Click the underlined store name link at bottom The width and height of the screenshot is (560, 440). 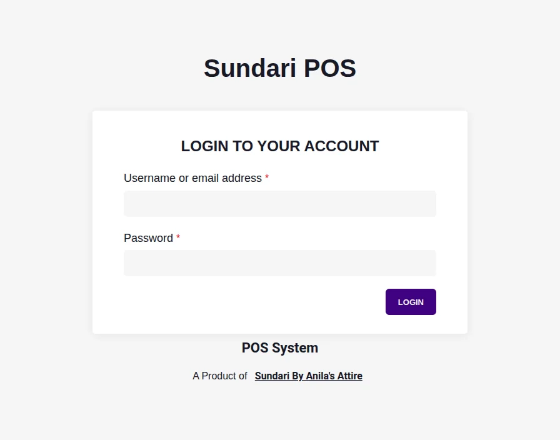[x=308, y=376]
